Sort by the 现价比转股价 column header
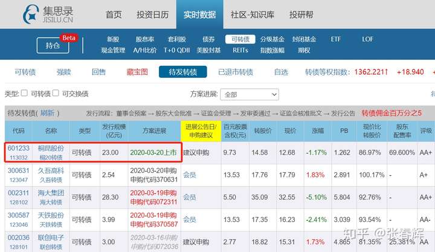 372,131
